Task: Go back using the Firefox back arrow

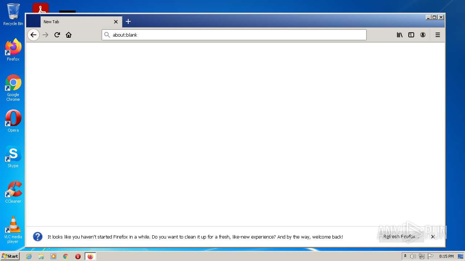Action: click(33, 35)
